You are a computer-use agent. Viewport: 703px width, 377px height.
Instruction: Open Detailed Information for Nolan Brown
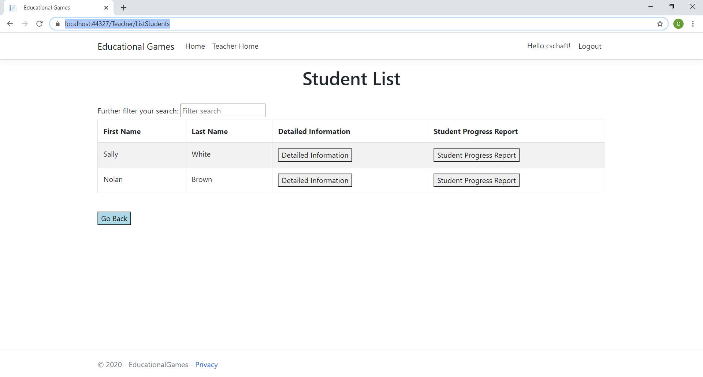pos(315,180)
